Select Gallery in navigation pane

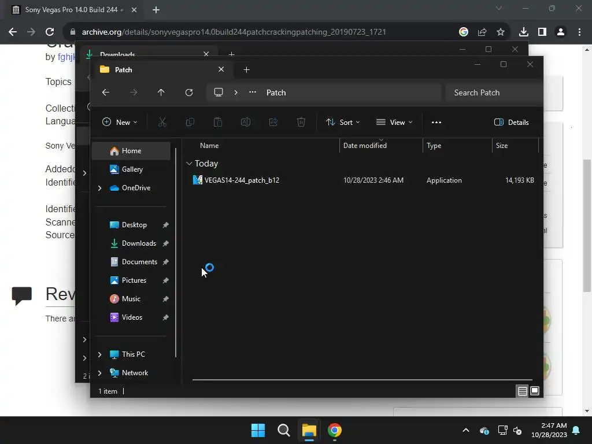click(131, 169)
